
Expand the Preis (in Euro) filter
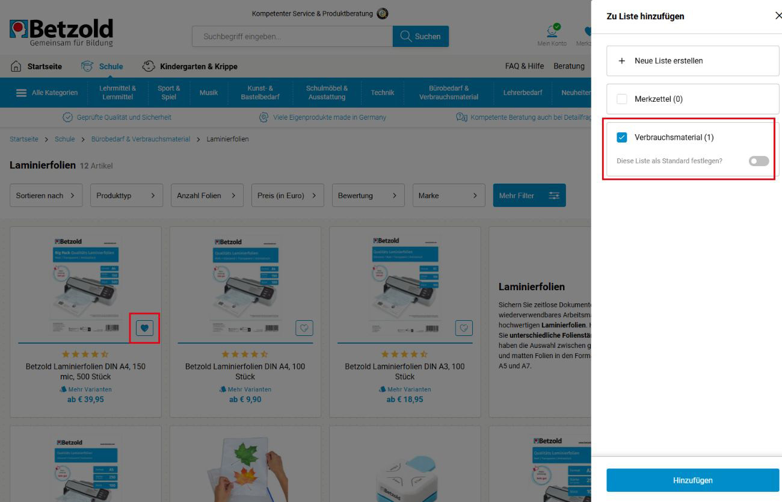click(288, 196)
